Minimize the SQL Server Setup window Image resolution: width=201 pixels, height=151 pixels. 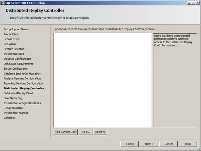(189, 3)
